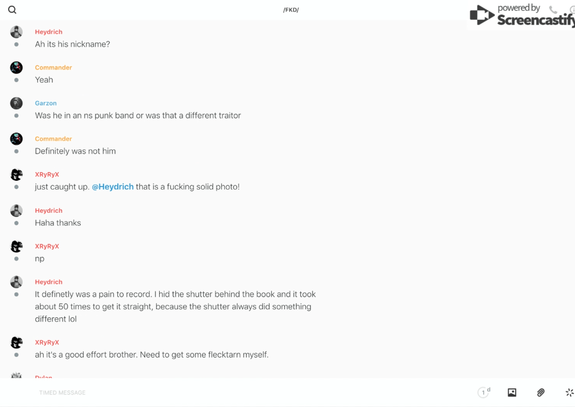Open the search icon
Image resolution: width=575 pixels, height=407 pixels.
[x=12, y=10]
